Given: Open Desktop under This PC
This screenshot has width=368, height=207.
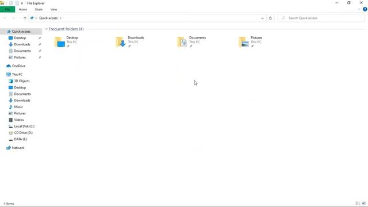Looking at the screenshot, I should (20, 87).
